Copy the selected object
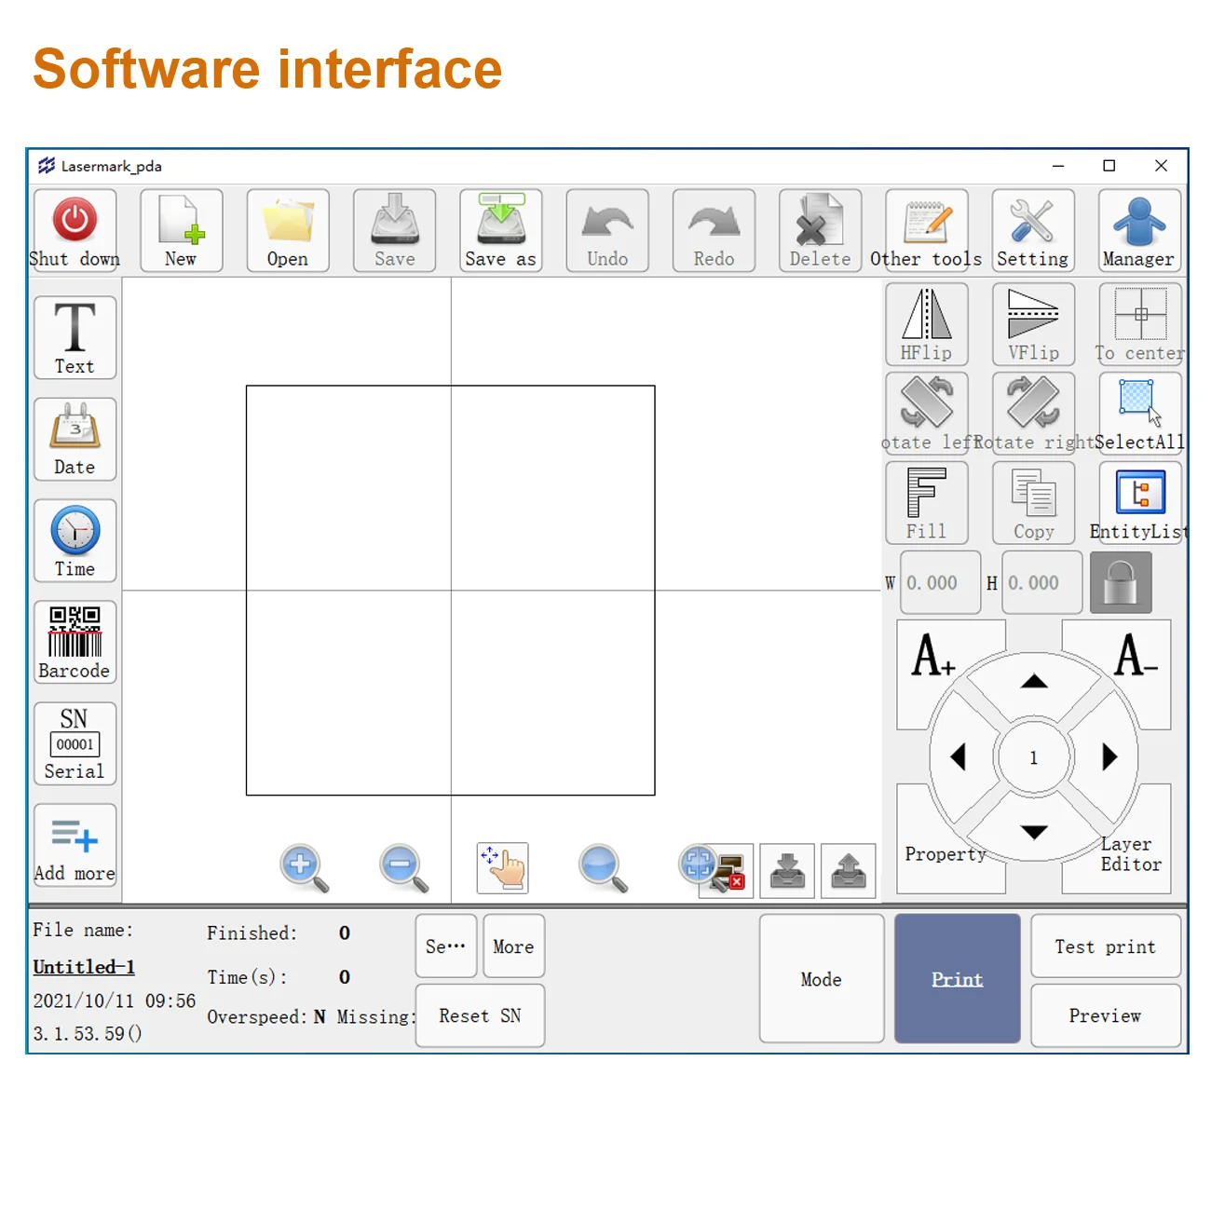The height and width of the screenshot is (1211, 1211). click(x=1033, y=503)
